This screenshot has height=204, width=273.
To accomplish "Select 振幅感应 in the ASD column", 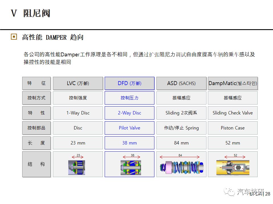I will pyautogui.click(x=181, y=98).
